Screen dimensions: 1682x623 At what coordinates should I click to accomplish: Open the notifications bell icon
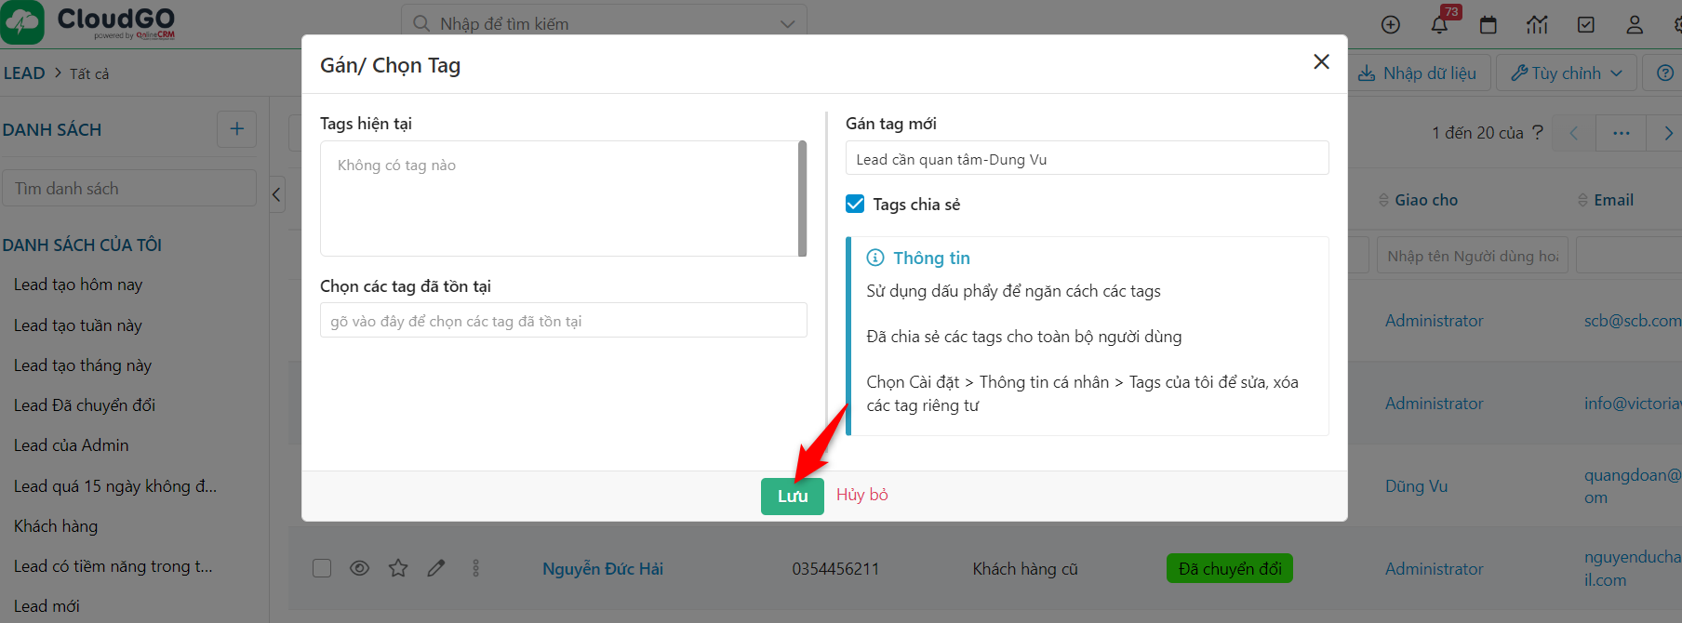click(x=1439, y=25)
